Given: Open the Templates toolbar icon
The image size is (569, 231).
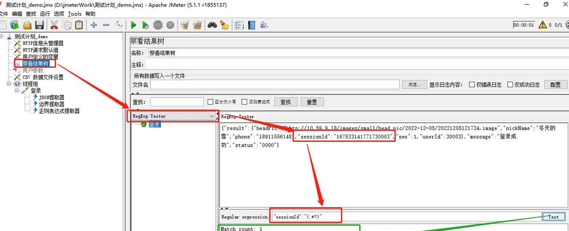Looking at the screenshot, I should pyautogui.click(x=15, y=25).
